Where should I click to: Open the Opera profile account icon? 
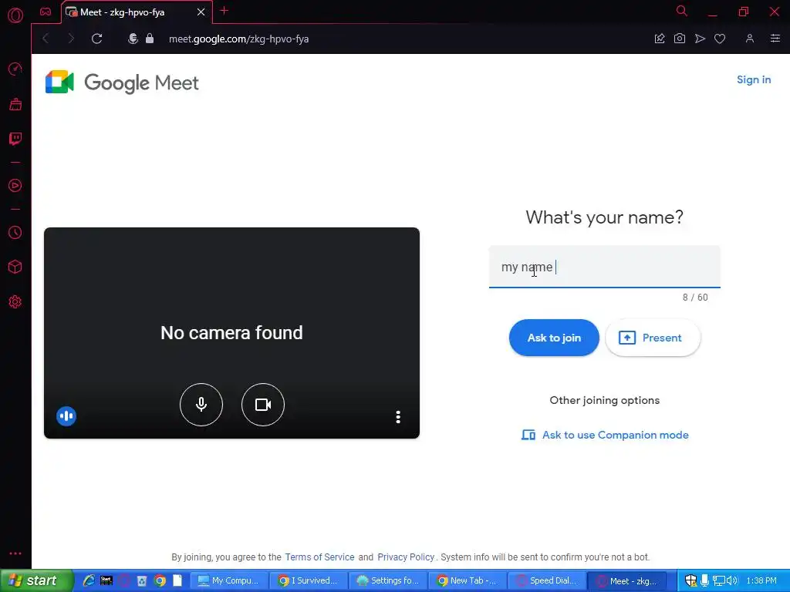[750, 39]
